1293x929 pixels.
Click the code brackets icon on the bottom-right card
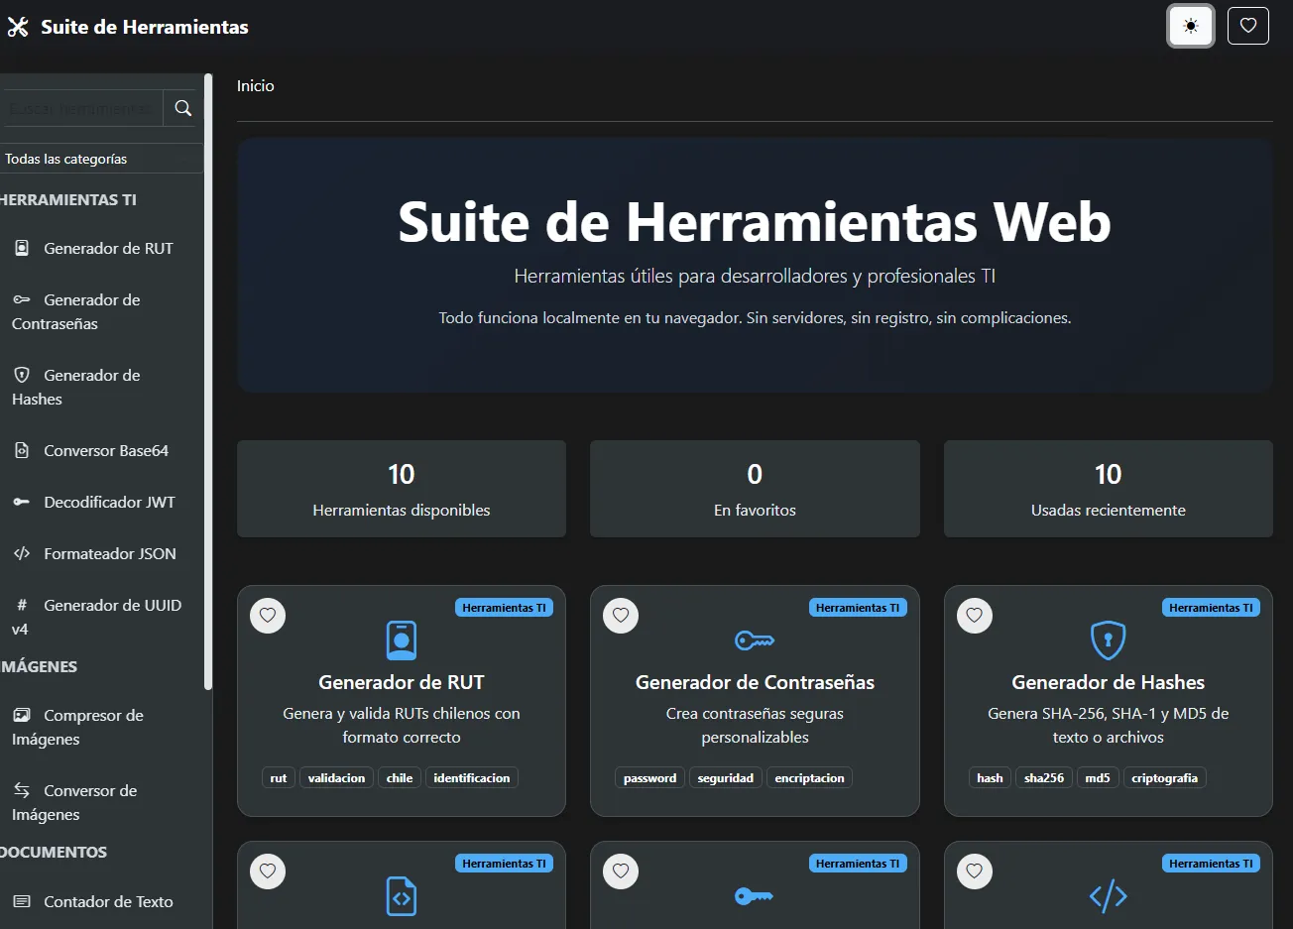[x=1108, y=896]
